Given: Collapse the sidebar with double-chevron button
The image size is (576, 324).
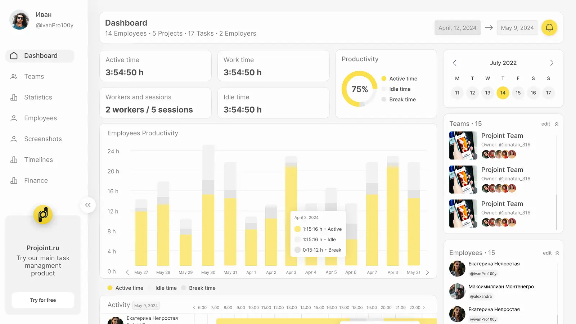Looking at the screenshot, I should [x=88, y=205].
